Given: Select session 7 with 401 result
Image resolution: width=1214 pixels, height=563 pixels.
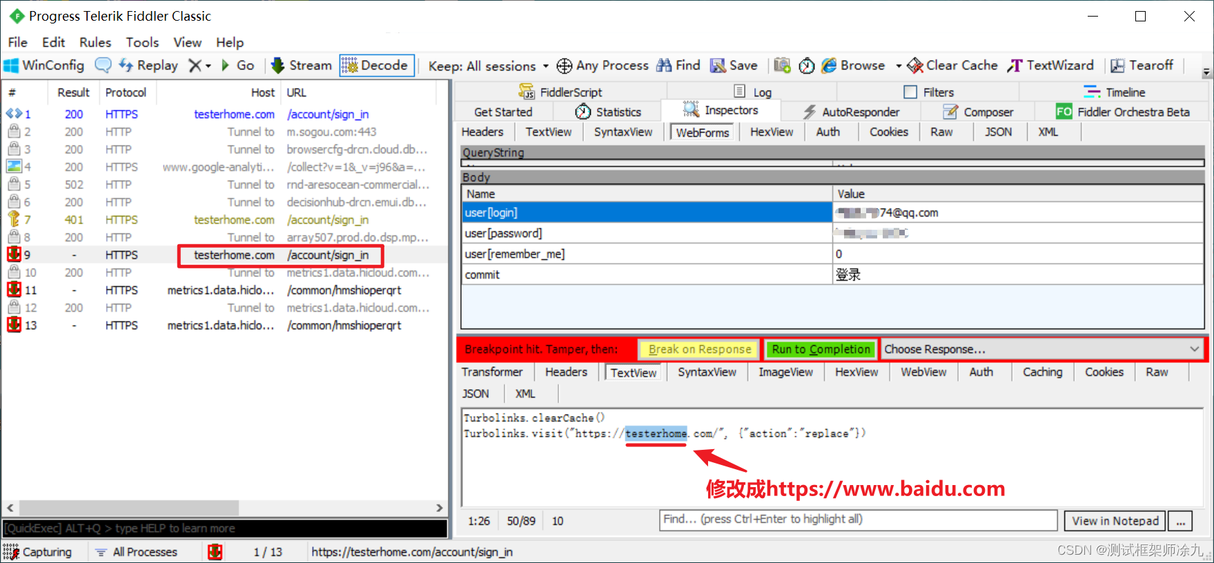Looking at the screenshot, I should tap(225, 220).
